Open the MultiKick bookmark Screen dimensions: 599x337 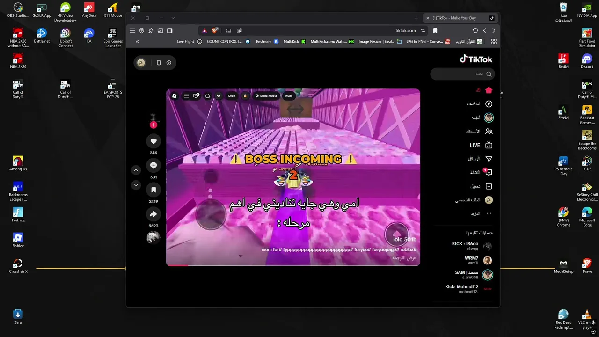pos(295,42)
